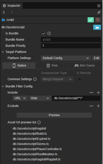Pin the Inspector panel
Viewport: 103px width, 164px height.
tap(99, 12)
